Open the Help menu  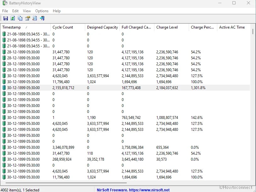point(57,11)
